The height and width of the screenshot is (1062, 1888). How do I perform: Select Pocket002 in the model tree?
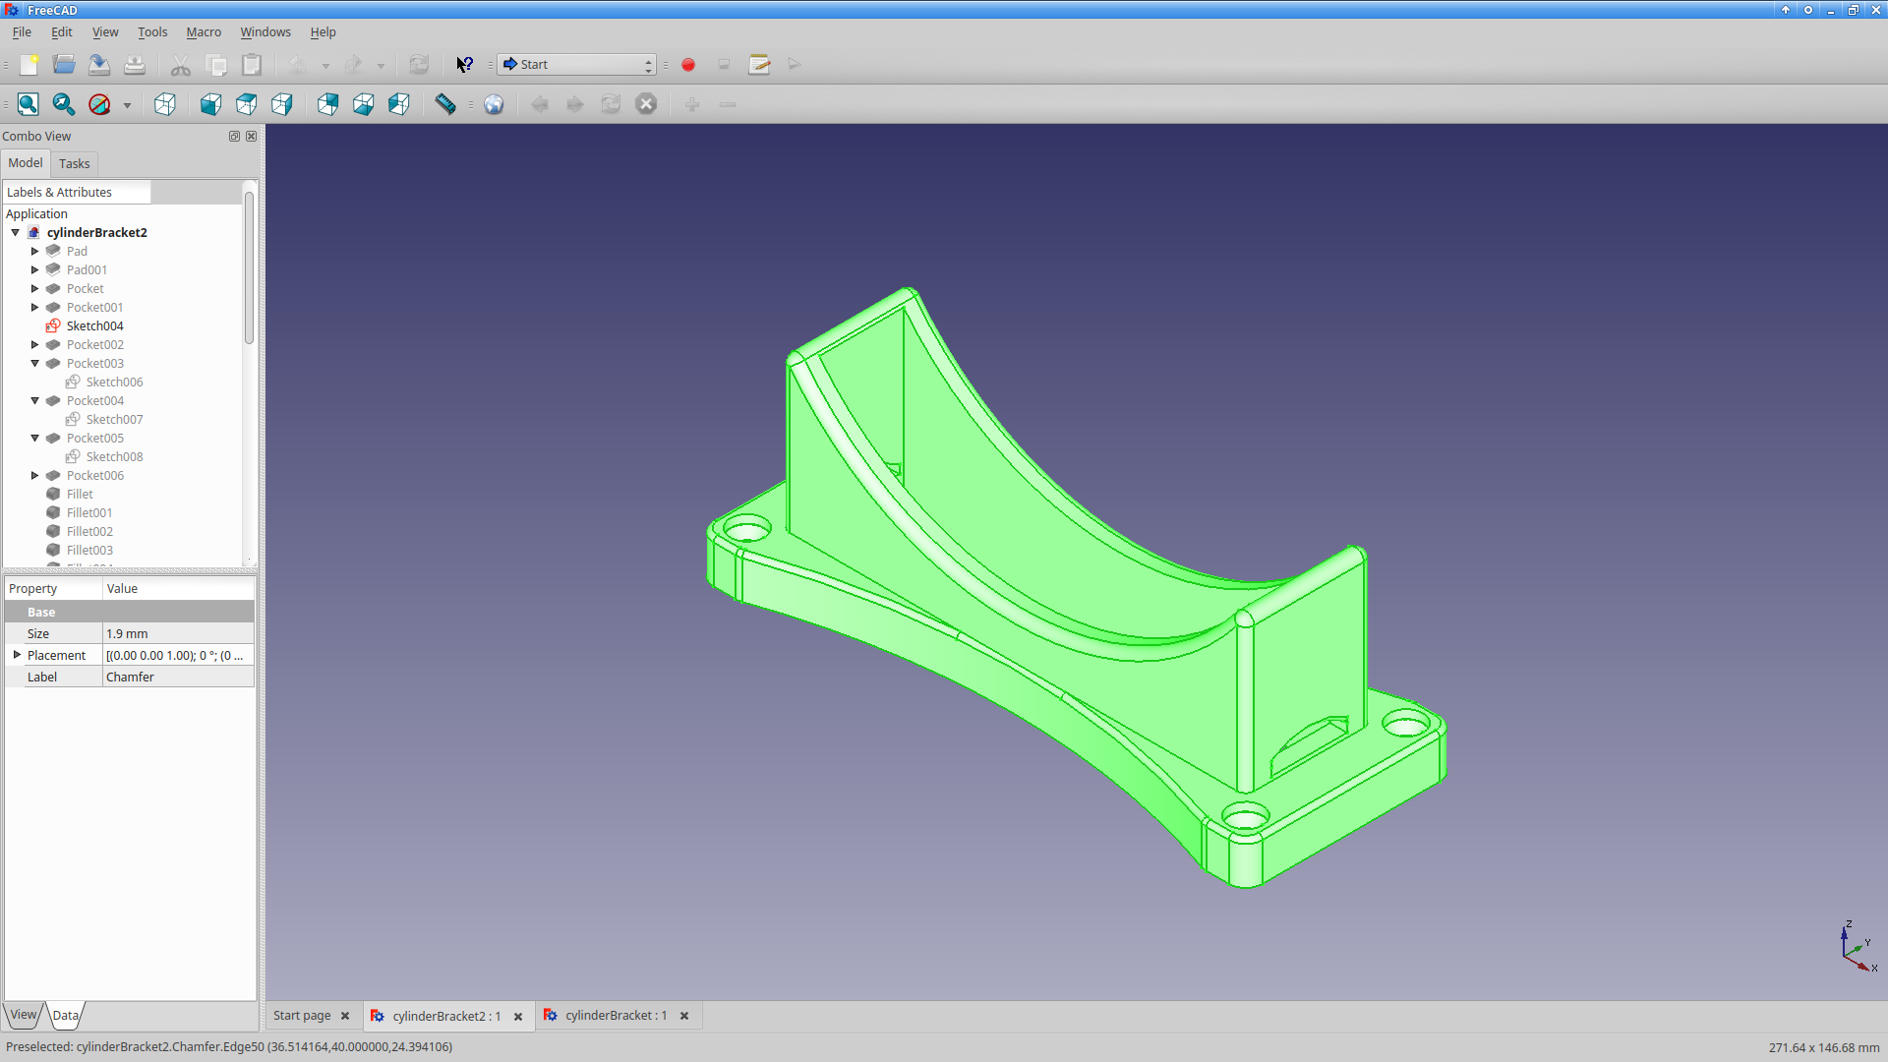(x=94, y=345)
